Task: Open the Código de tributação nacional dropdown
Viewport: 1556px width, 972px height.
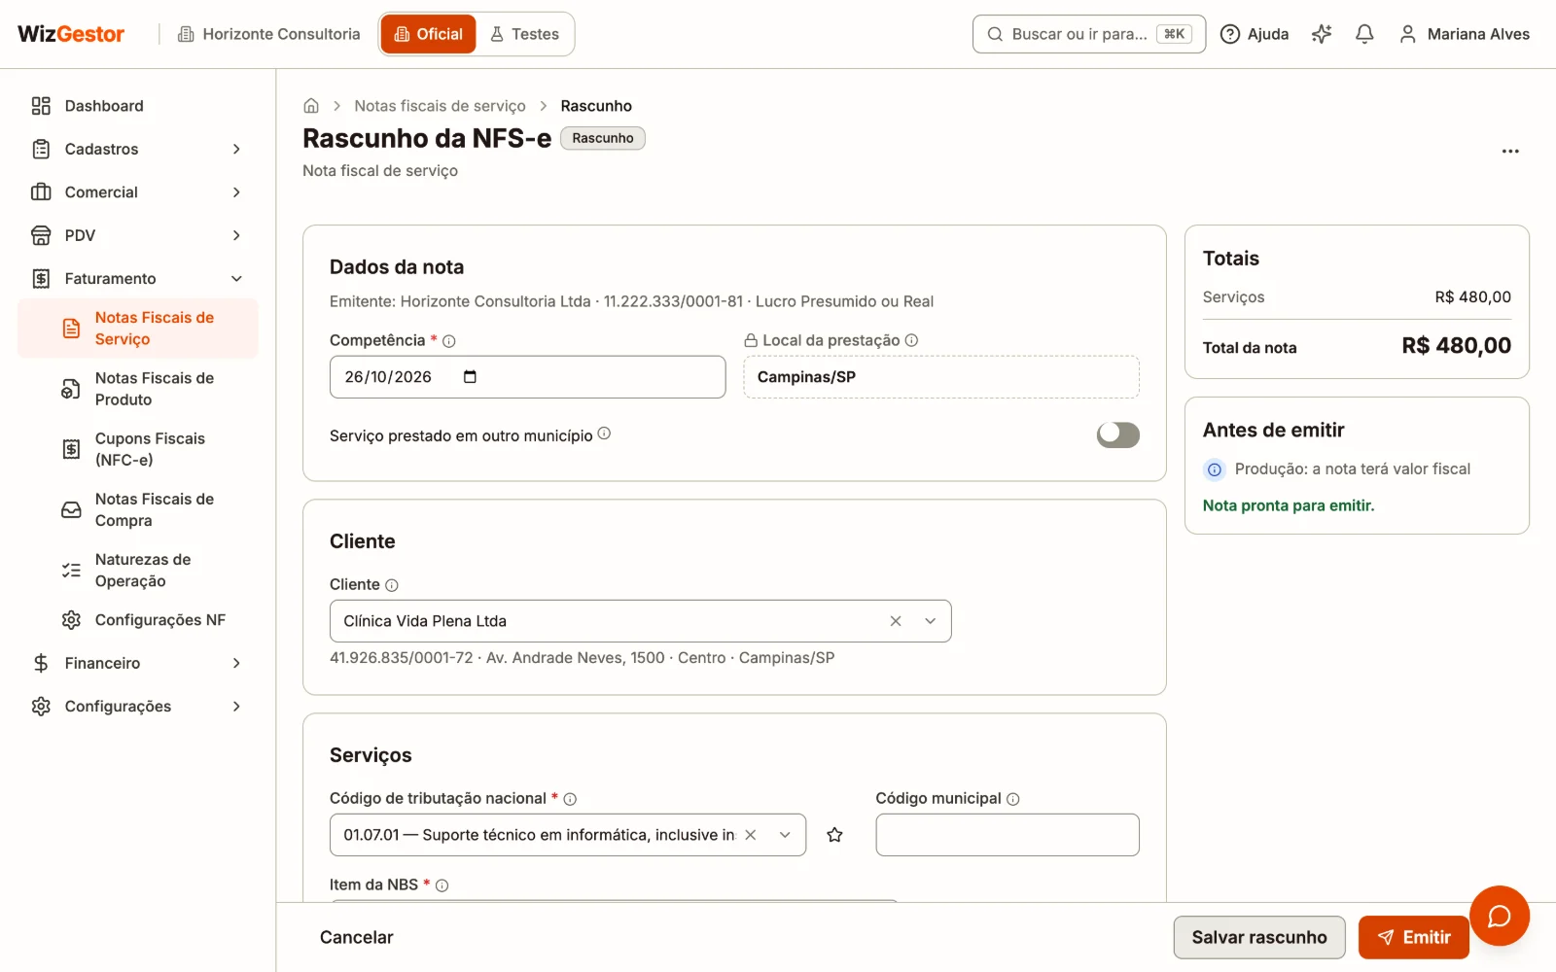Action: (785, 835)
